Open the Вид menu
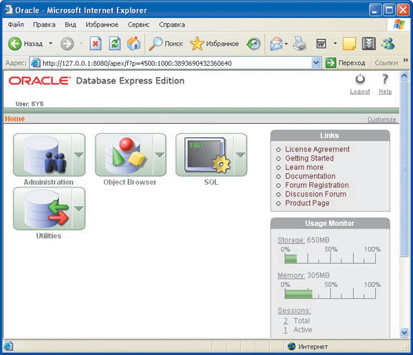Image resolution: width=413 pixels, height=355 pixels. (70, 25)
